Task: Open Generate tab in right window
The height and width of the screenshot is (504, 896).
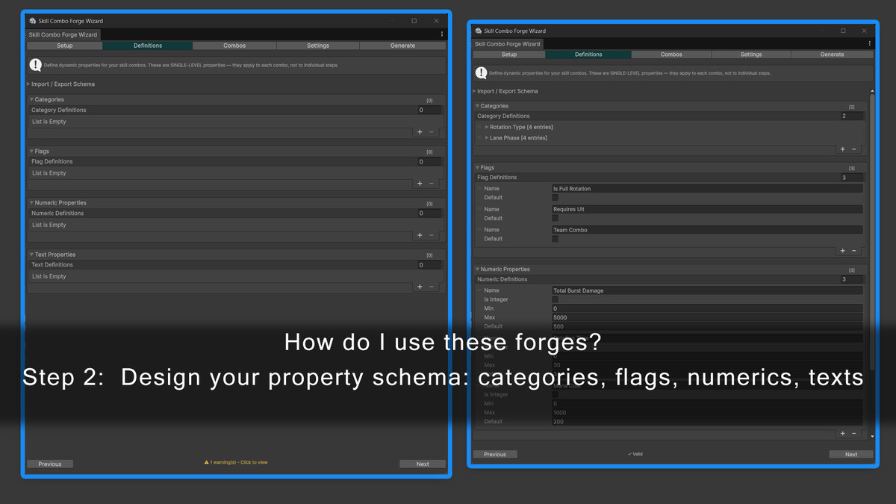Action: 832,55
